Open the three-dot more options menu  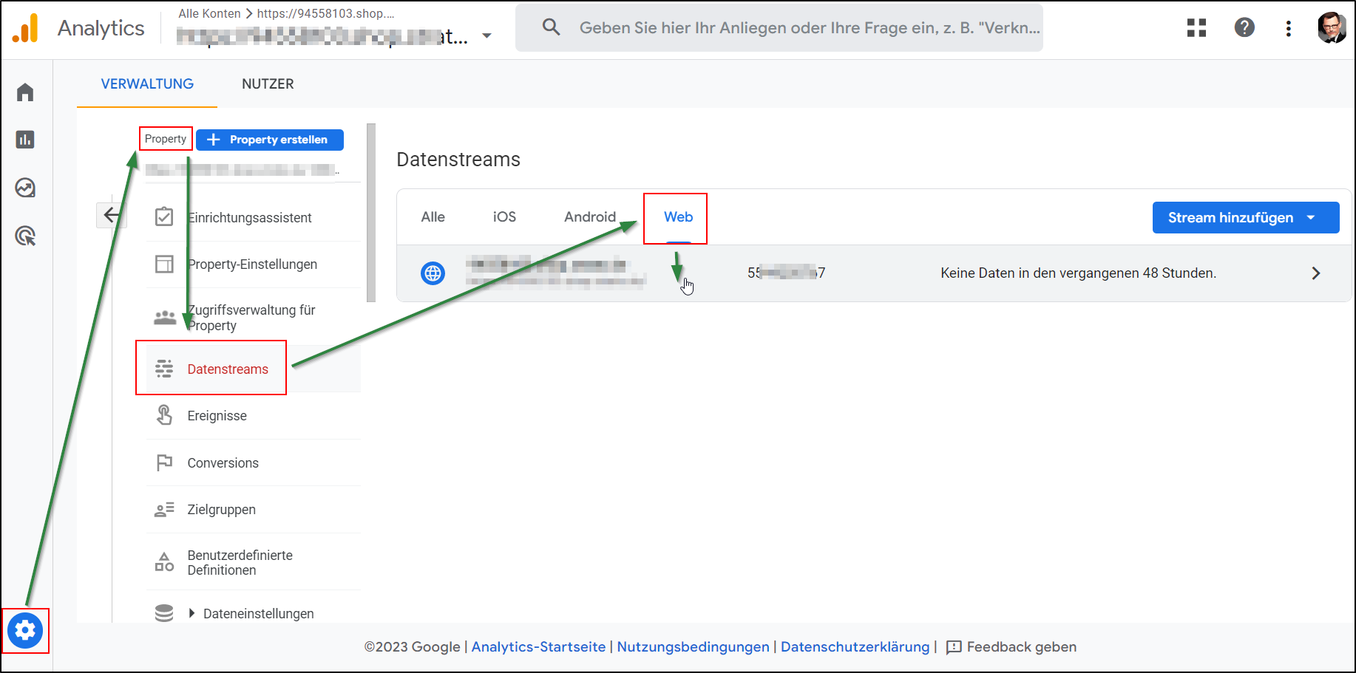1288,28
